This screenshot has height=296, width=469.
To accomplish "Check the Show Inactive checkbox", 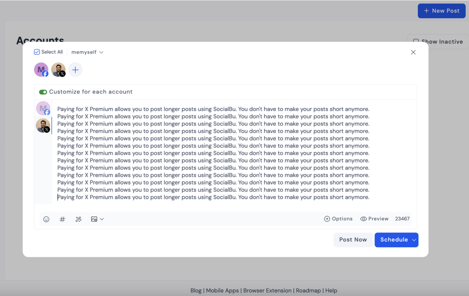I will click(x=416, y=41).
